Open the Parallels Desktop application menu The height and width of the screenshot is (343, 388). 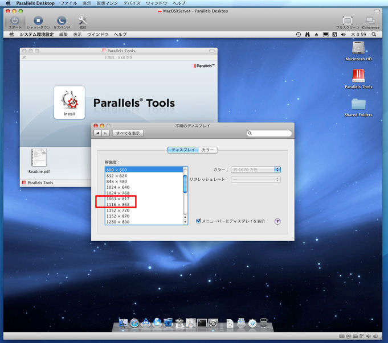click(x=35, y=3)
